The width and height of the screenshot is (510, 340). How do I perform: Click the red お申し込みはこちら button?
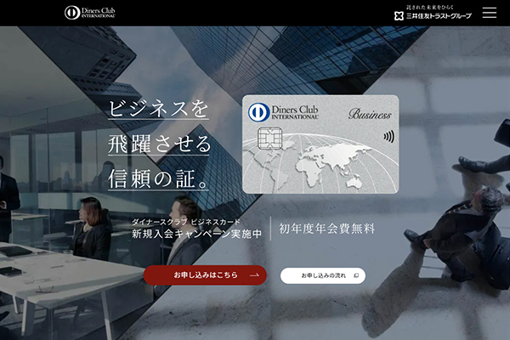point(205,275)
